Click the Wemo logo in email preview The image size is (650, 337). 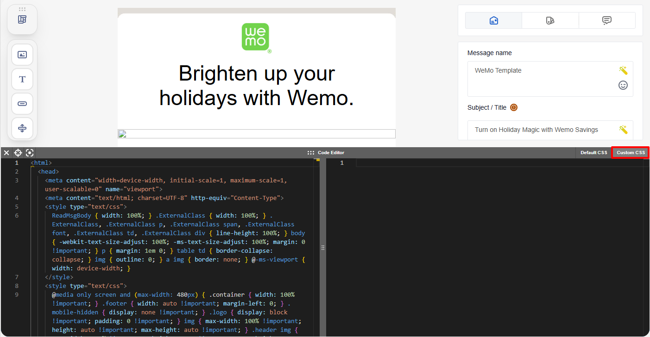(x=256, y=37)
